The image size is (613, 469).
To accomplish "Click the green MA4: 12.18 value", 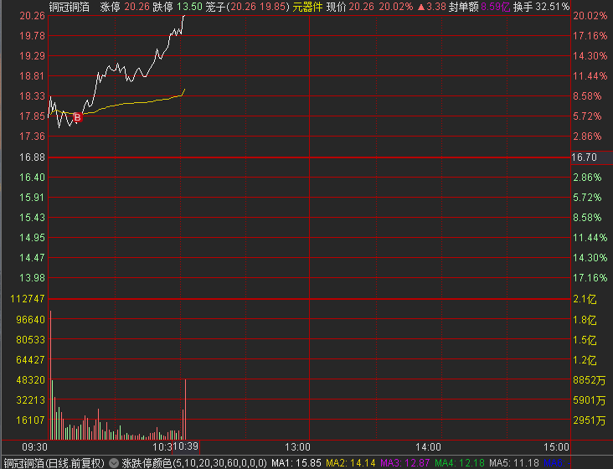I will pos(460,463).
